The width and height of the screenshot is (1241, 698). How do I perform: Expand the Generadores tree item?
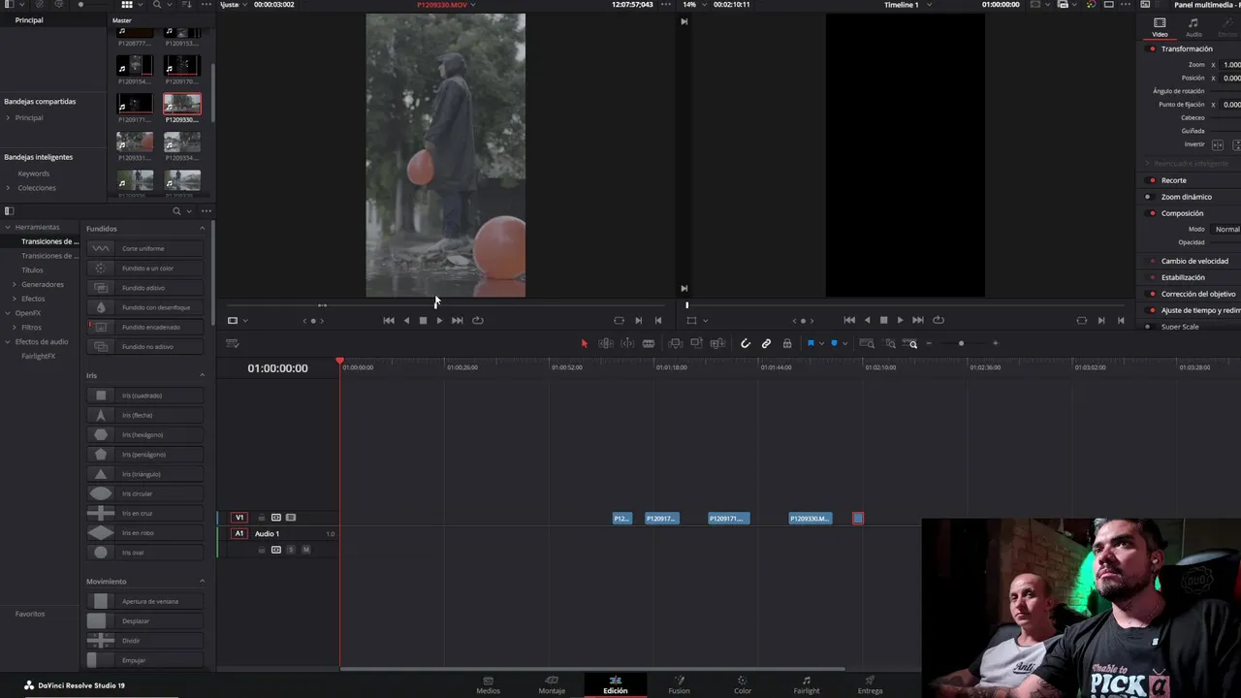pos(14,284)
